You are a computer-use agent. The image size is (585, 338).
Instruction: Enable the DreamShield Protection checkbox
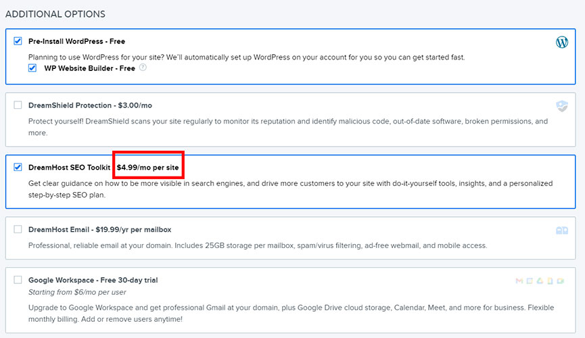tap(18, 105)
